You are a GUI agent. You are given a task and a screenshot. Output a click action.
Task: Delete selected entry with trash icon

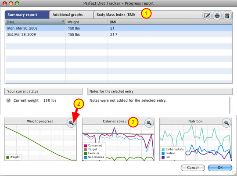(x=227, y=15)
